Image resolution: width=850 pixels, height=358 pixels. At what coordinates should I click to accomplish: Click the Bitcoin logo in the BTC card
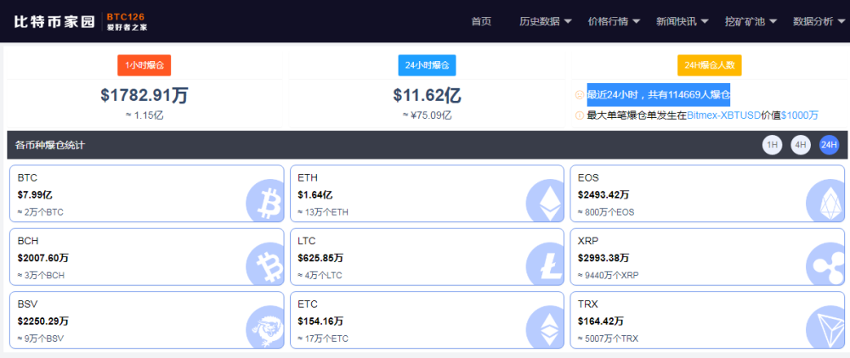click(264, 201)
